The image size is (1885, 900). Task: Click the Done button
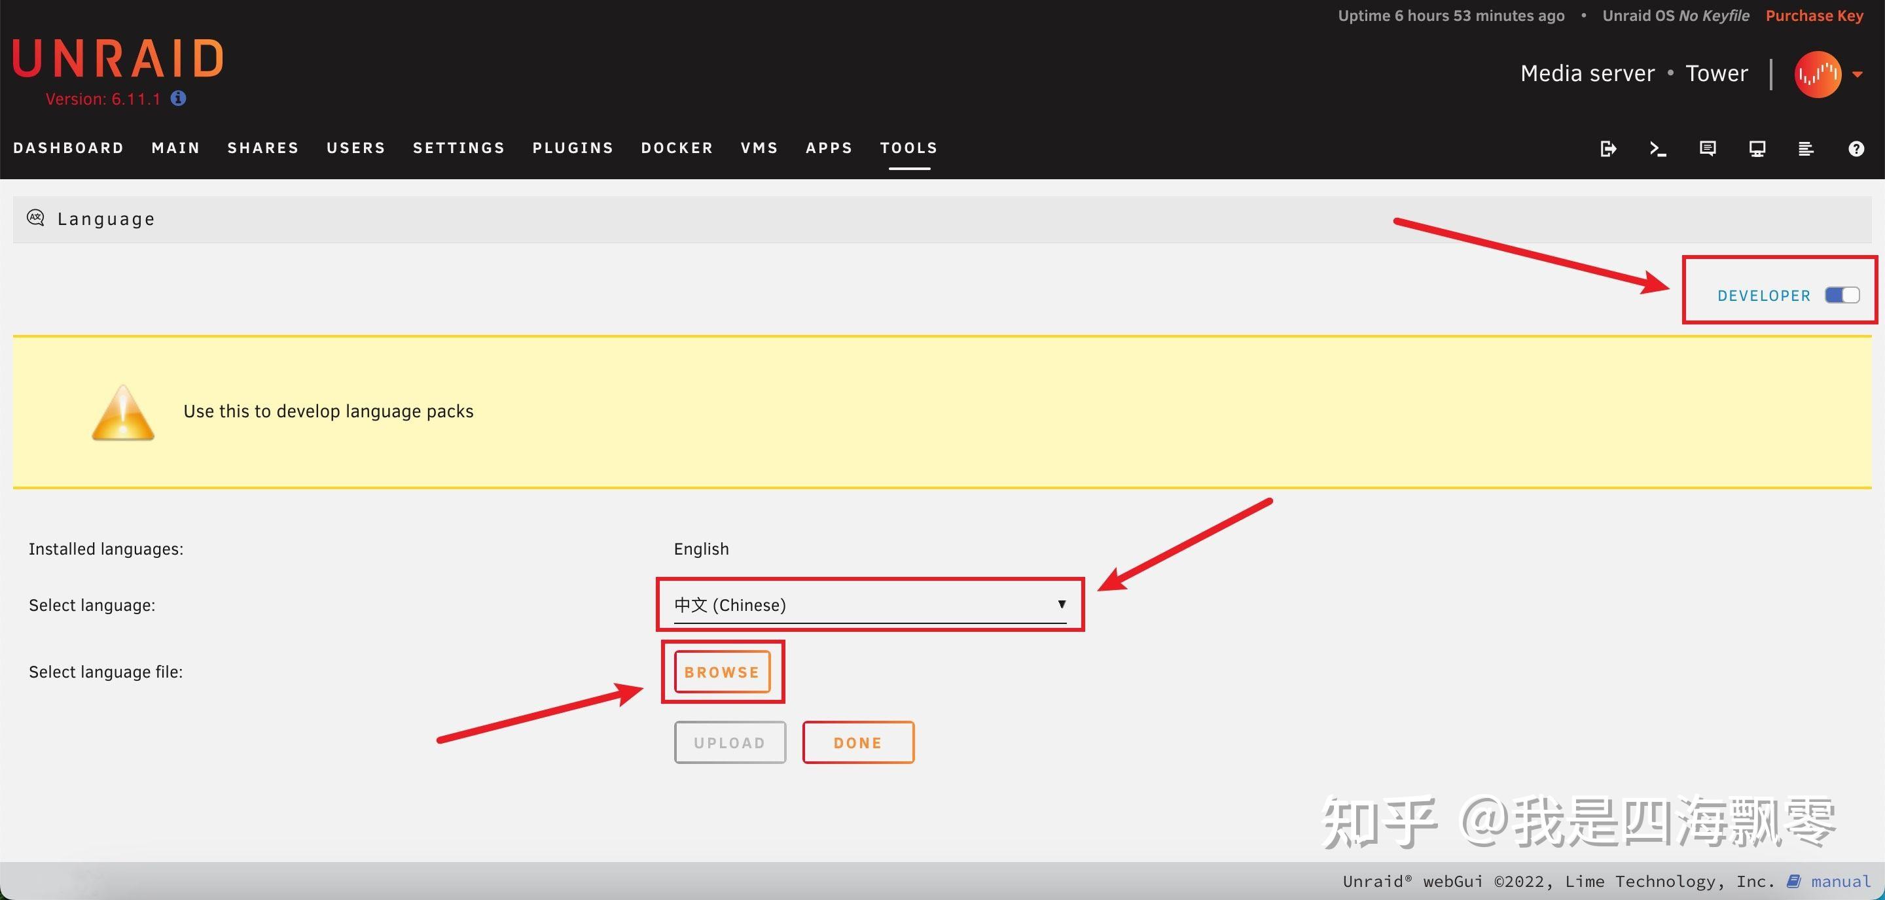pyautogui.click(x=857, y=743)
